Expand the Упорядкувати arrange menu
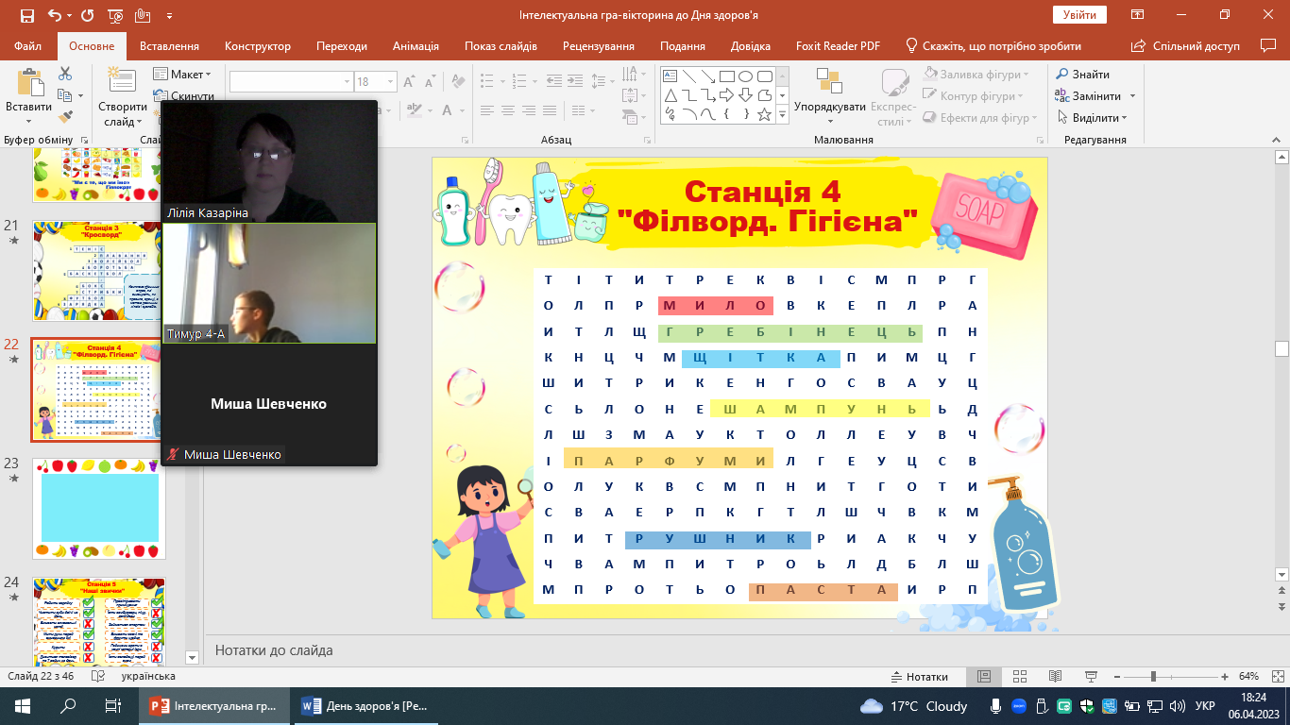The width and height of the screenshot is (1290, 725). click(x=829, y=107)
